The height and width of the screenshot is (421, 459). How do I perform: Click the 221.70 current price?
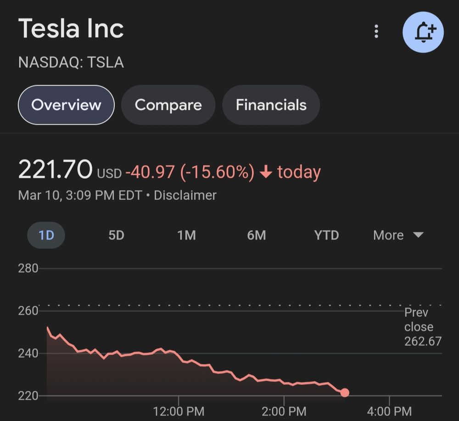[x=55, y=169]
